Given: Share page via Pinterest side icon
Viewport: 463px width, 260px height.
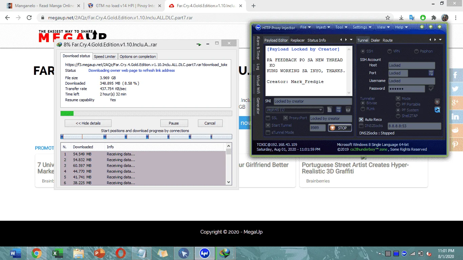Looking at the screenshot, I should coord(456,144).
